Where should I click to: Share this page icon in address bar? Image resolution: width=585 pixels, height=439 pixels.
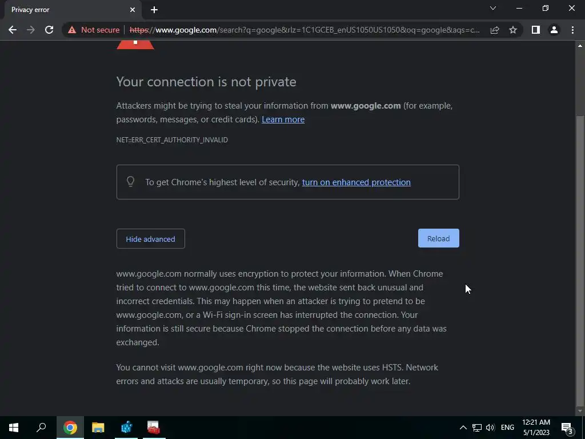click(x=495, y=30)
